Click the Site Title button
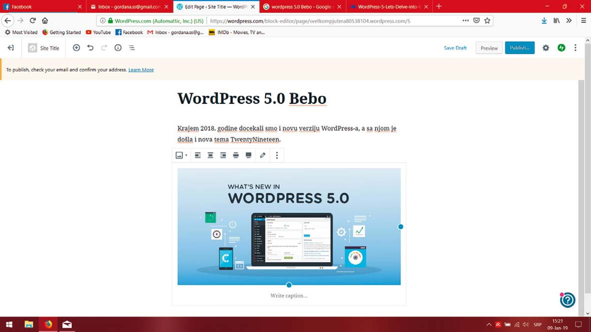 coord(43,48)
